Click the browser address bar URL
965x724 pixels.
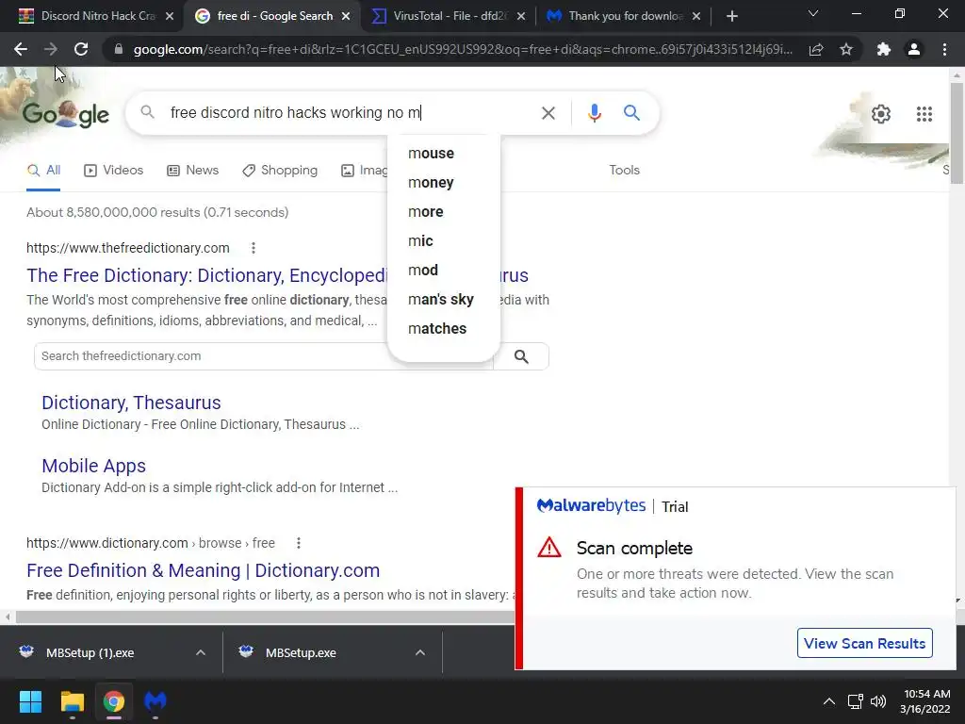coord(463,49)
